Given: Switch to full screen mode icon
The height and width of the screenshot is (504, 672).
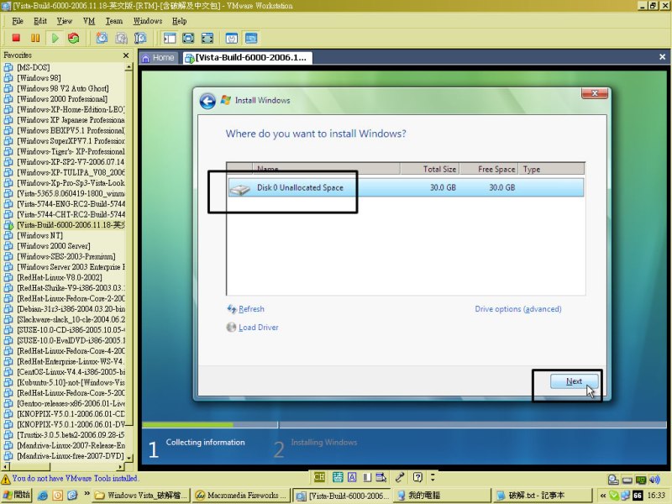Looking at the screenshot, I should click(188, 38).
